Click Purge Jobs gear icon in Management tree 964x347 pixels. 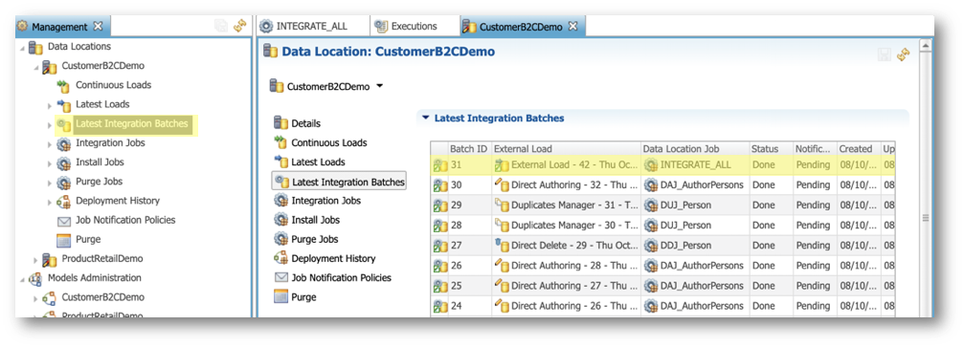(64, 183)
